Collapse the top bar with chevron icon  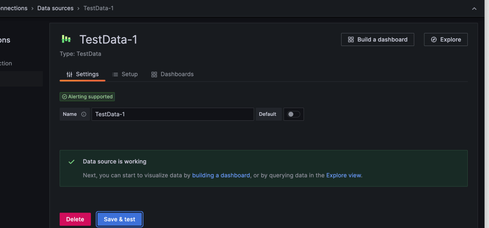coord(474,8)
